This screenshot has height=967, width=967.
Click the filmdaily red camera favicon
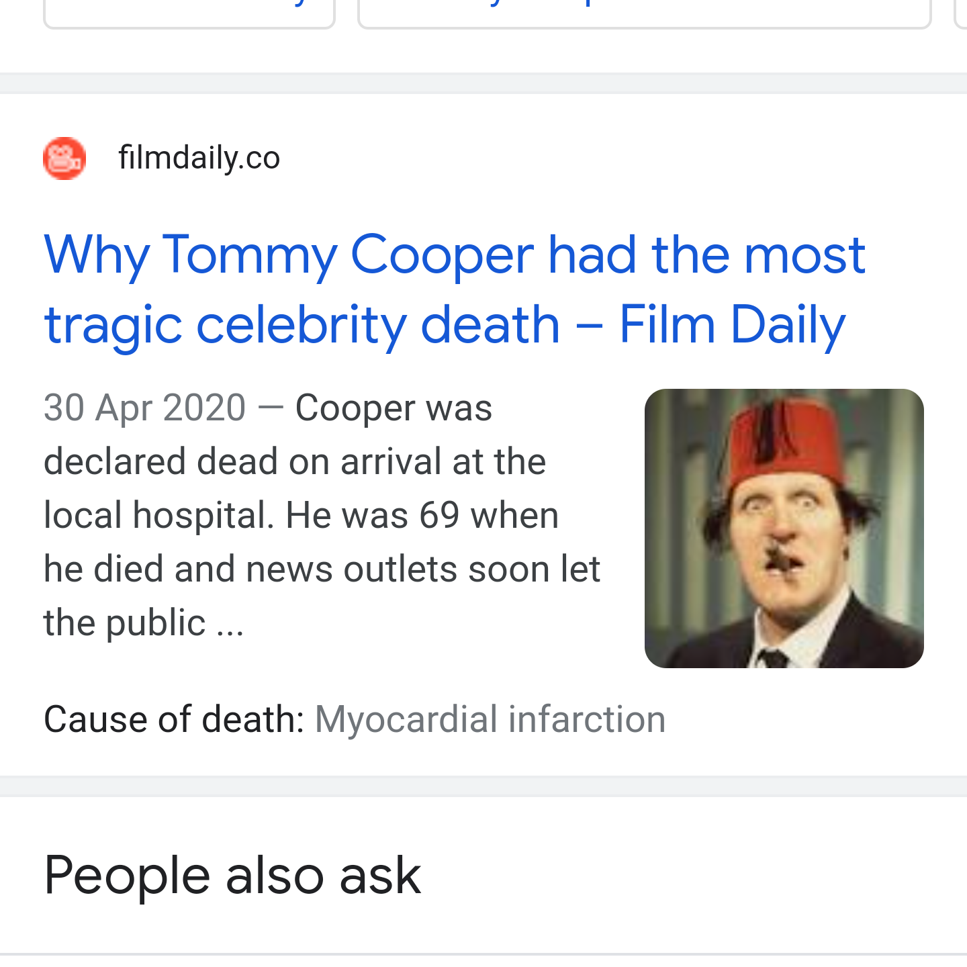tap(64, 158)
